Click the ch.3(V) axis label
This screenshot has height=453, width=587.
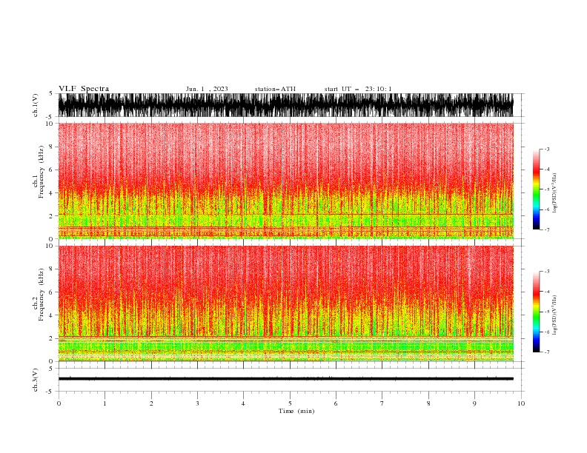[36, 380]
